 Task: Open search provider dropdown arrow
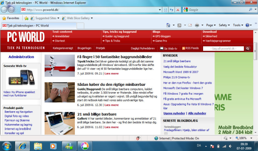tap(255, 10)
